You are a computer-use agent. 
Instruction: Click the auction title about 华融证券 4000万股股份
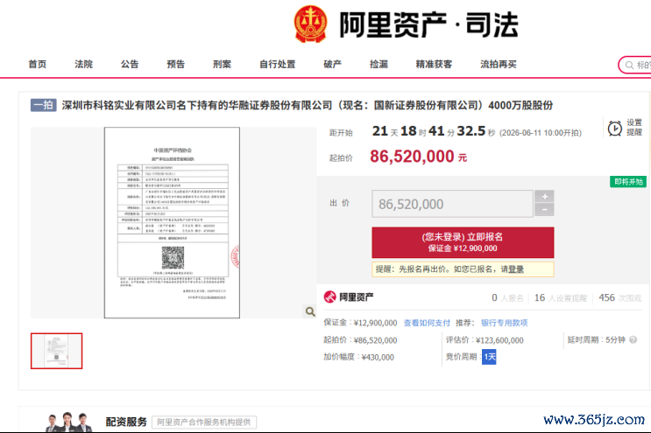tap(308, 105)
